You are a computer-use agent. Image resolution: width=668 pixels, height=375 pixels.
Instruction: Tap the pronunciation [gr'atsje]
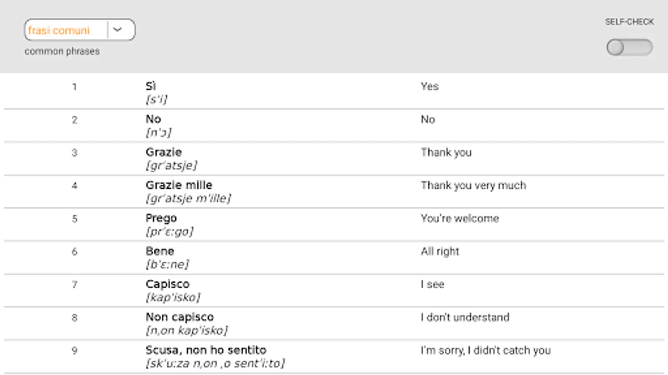[x=171, y=165]
